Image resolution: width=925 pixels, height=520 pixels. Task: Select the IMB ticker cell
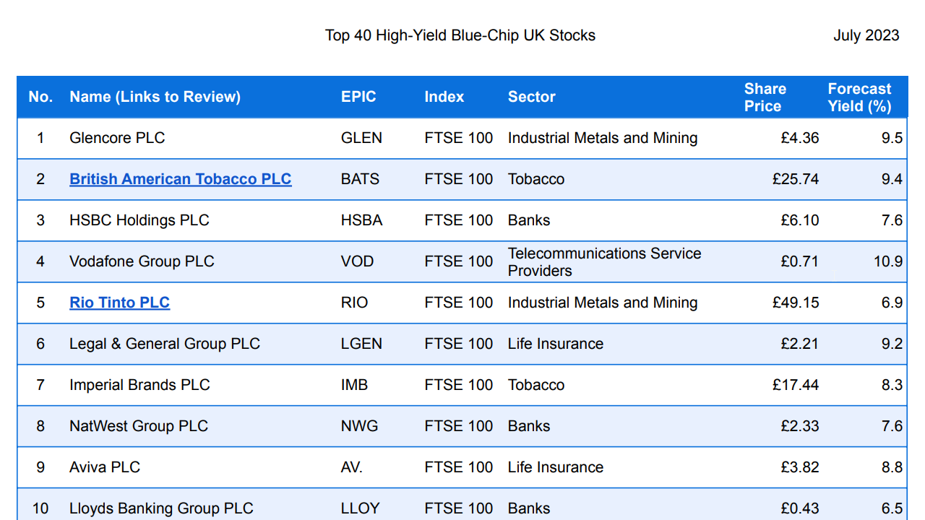click(354, 385)
